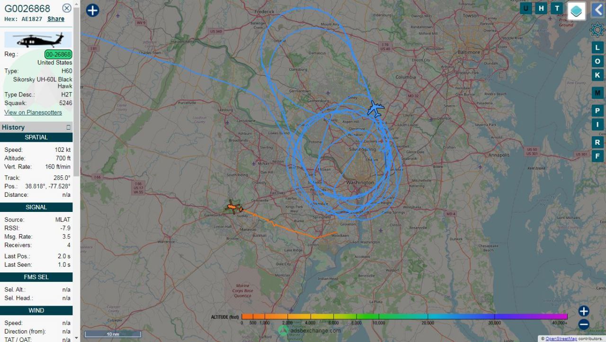Click the blue plus button near sidebar
The width and height of the screenshot is (606, 342).
pos(93,10)
